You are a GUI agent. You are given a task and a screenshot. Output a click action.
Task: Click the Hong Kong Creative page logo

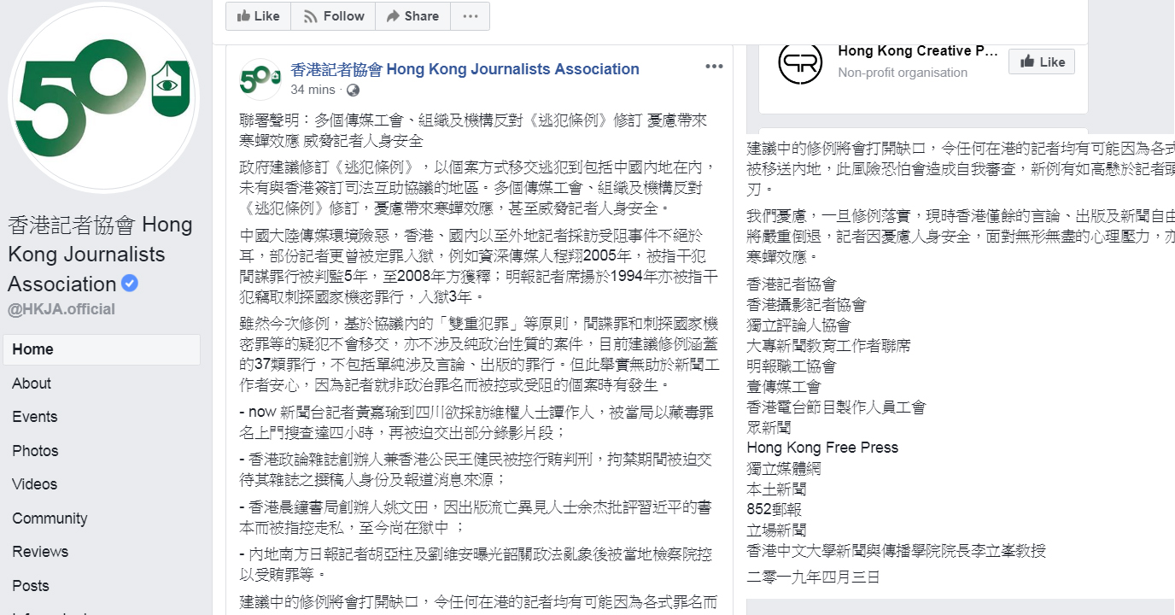800,61
